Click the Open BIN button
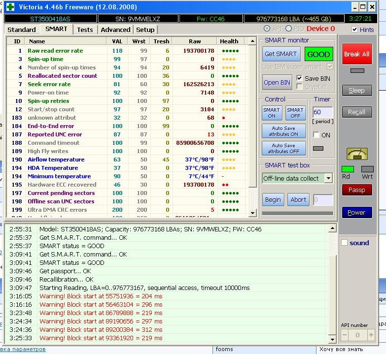 277,82
